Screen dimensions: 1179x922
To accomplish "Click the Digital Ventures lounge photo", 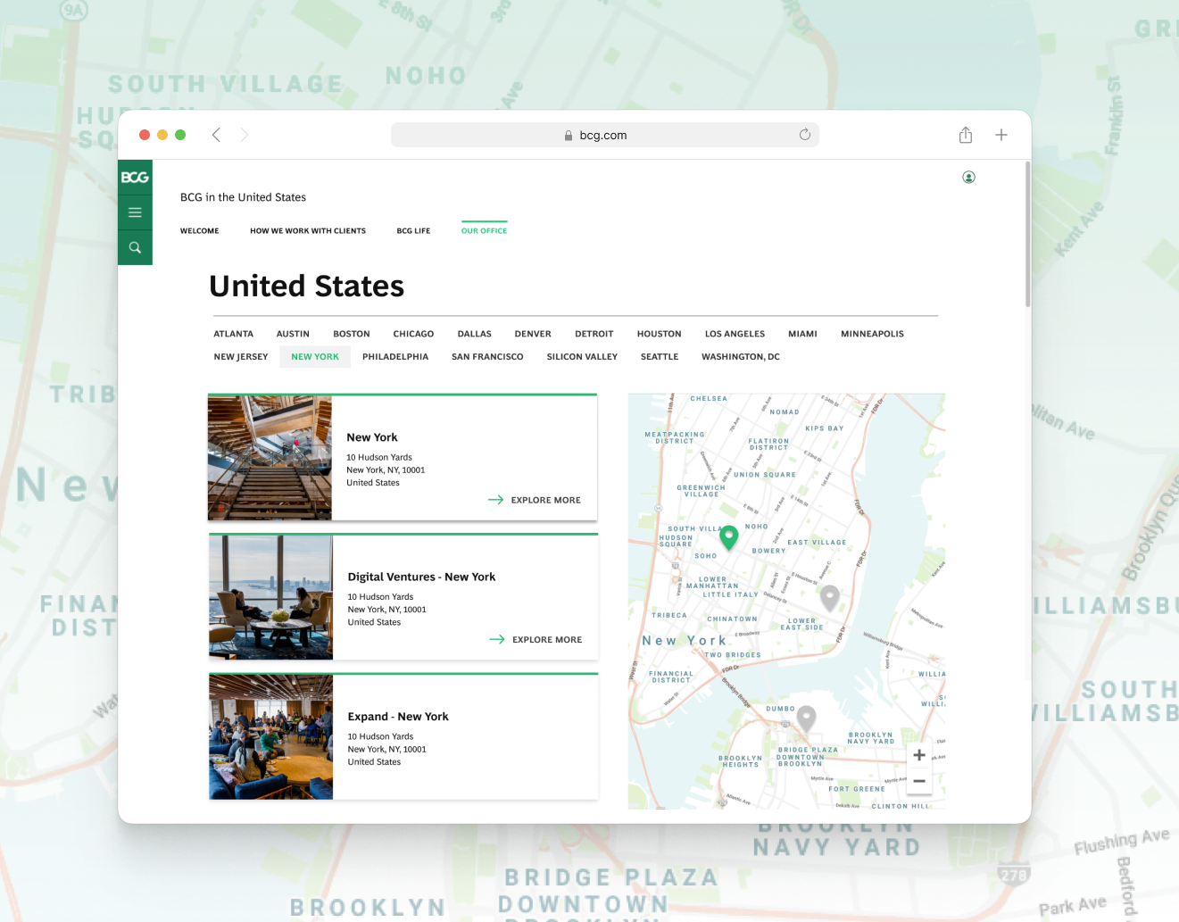I will [271, 598].
